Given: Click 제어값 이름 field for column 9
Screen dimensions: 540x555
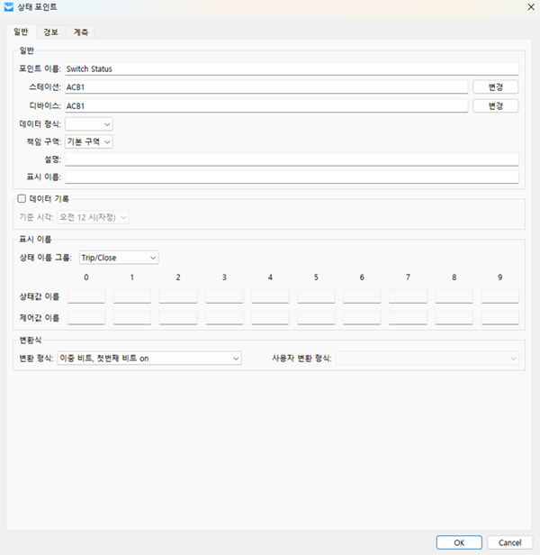Looking at the screenshot, I should [x=499, y=317].
